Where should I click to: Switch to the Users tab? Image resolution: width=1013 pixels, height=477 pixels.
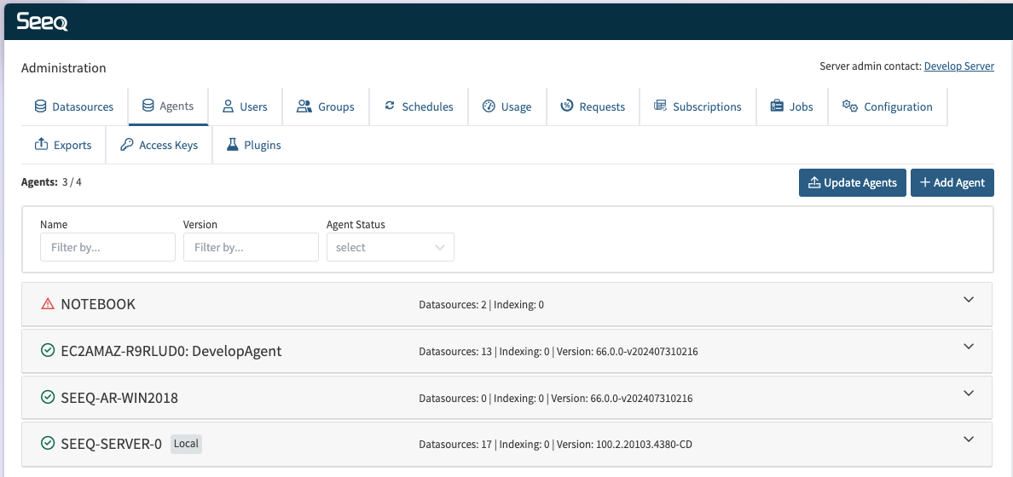point(245,106)
